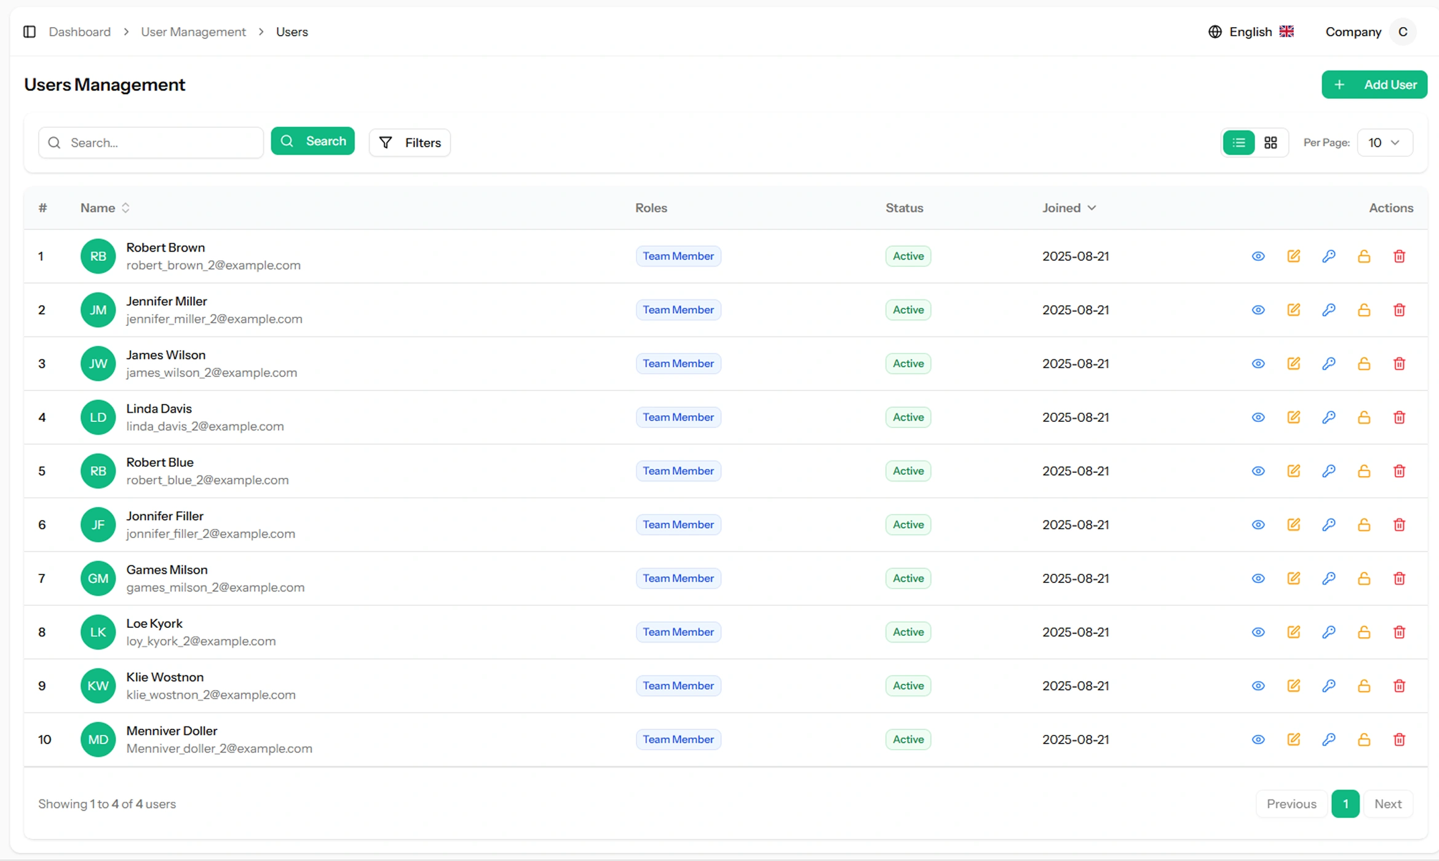This screenshot has width=1439, height=861.
Task: Switch to list view layout
Action: click(1239, 143)
